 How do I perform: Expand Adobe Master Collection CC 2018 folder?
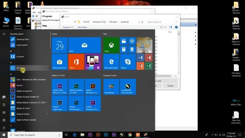point(29,102)
